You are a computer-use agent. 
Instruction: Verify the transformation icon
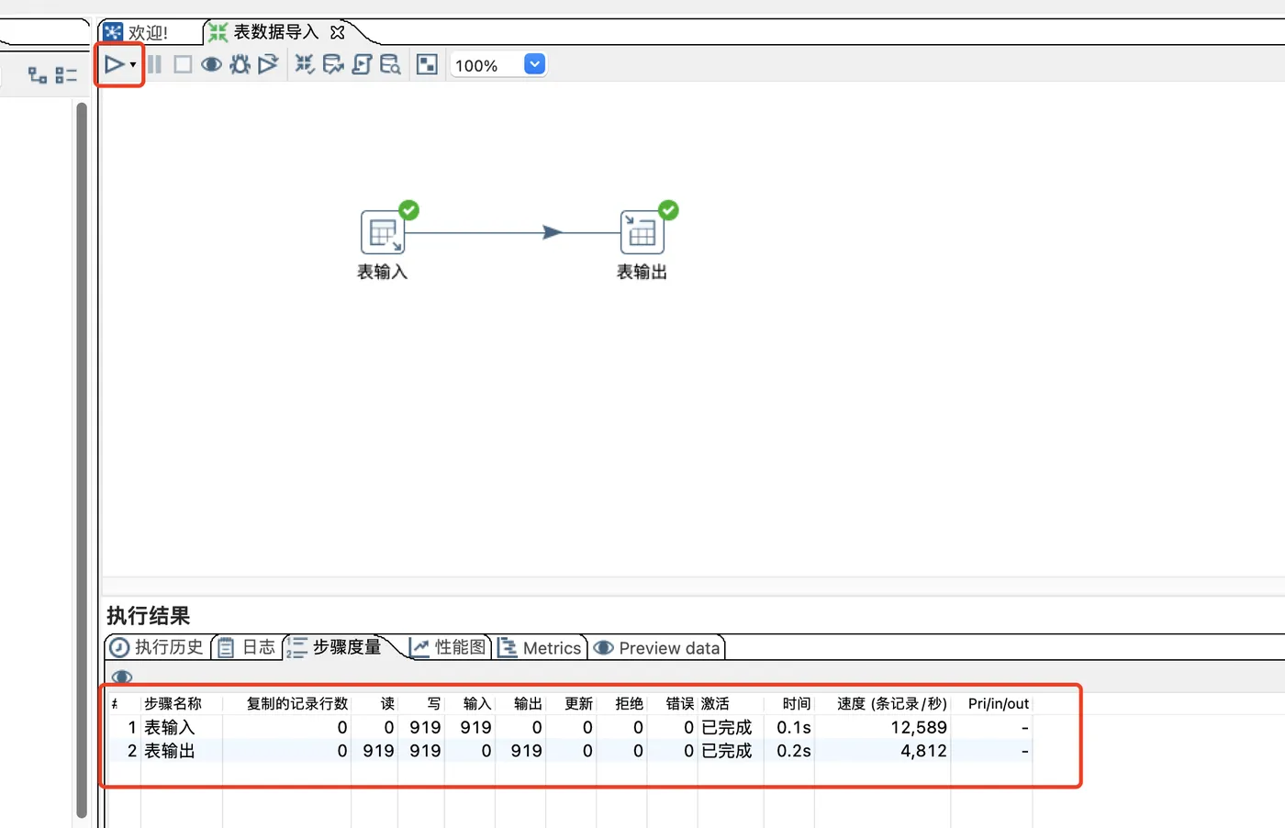tap(304, 64)
